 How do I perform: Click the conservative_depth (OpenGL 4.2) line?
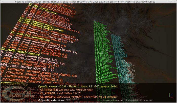pos(31,78)
